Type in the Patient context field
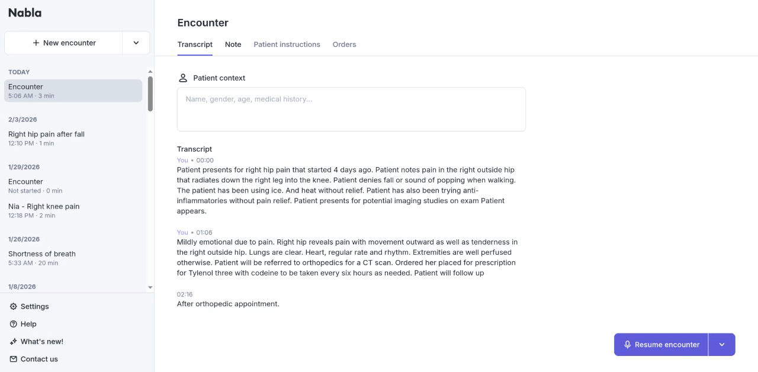The height and width of the screenshot is (372, 758). click(351, 109)
